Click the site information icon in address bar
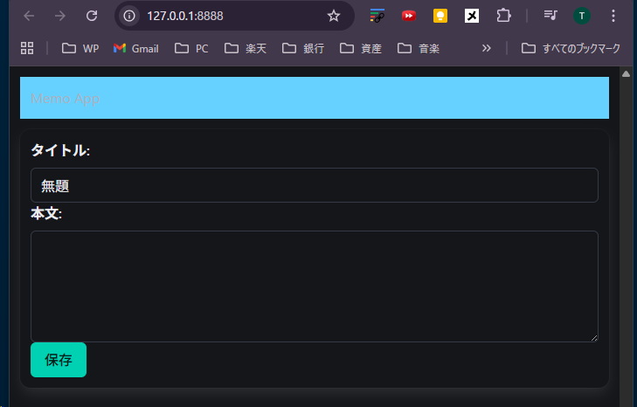 pyautogui.click(x=130, y=16)
